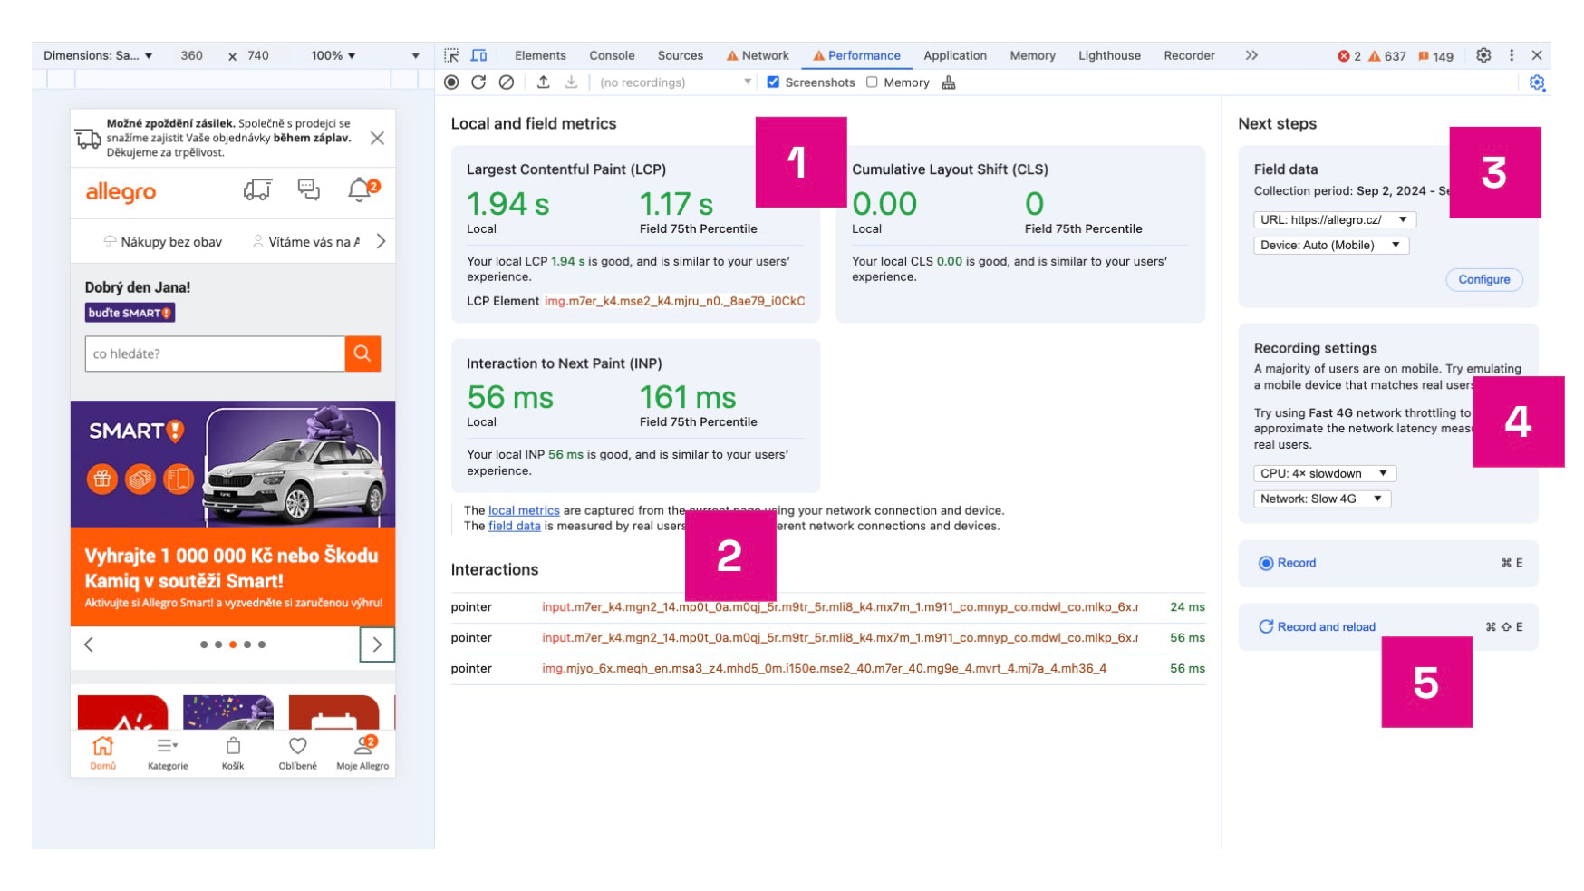
Task: Open the DevTools three-dot menu
Action: point(1512,55)
